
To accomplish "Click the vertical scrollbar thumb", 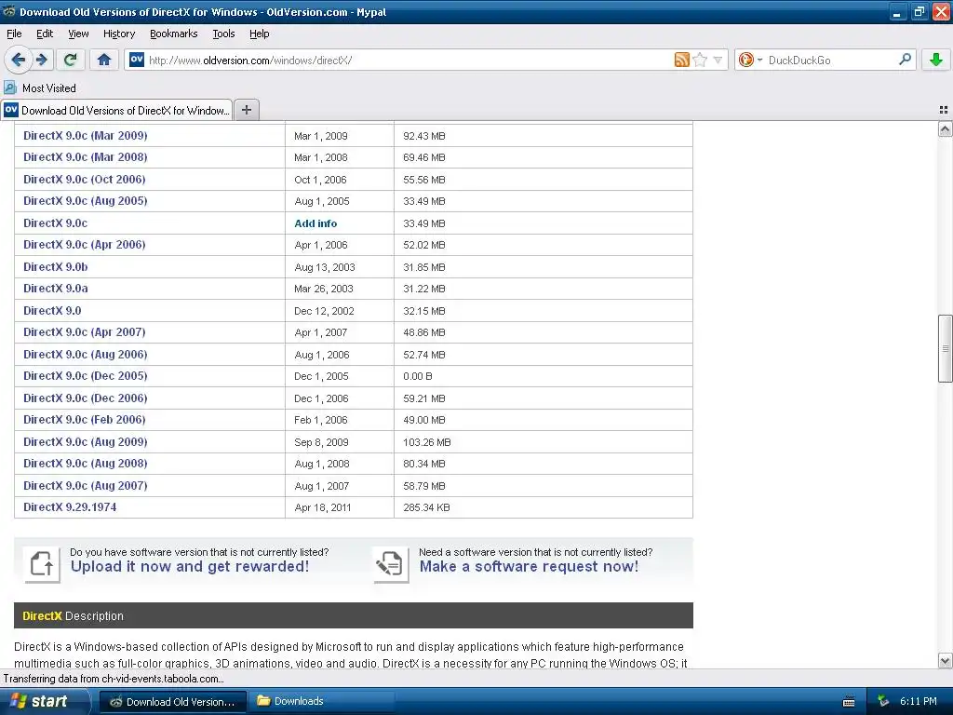I will click(x=946, y=348).
